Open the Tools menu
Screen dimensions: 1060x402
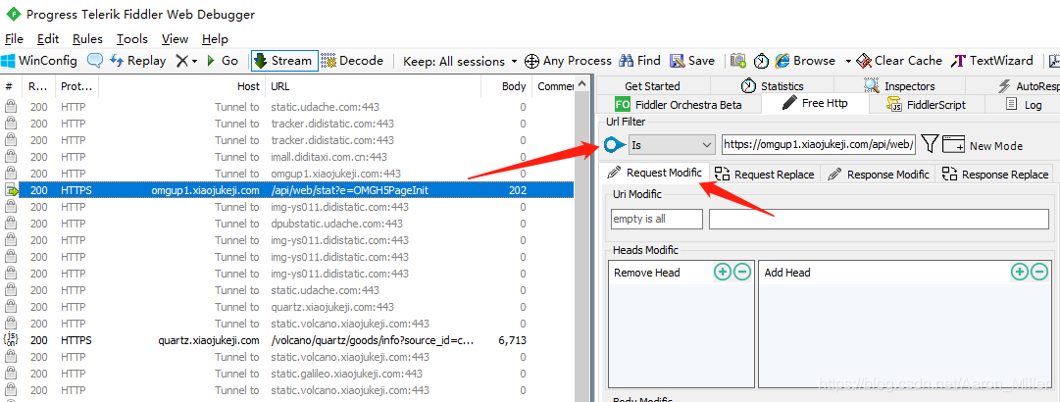pos(131,39)
